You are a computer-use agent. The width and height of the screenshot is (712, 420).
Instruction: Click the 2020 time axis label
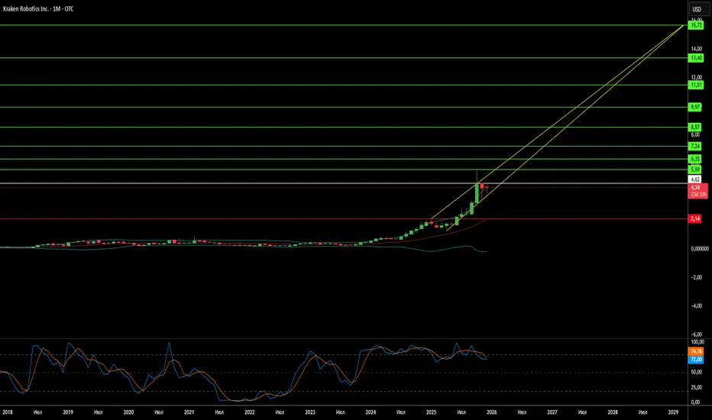click(x=128, y=412)
